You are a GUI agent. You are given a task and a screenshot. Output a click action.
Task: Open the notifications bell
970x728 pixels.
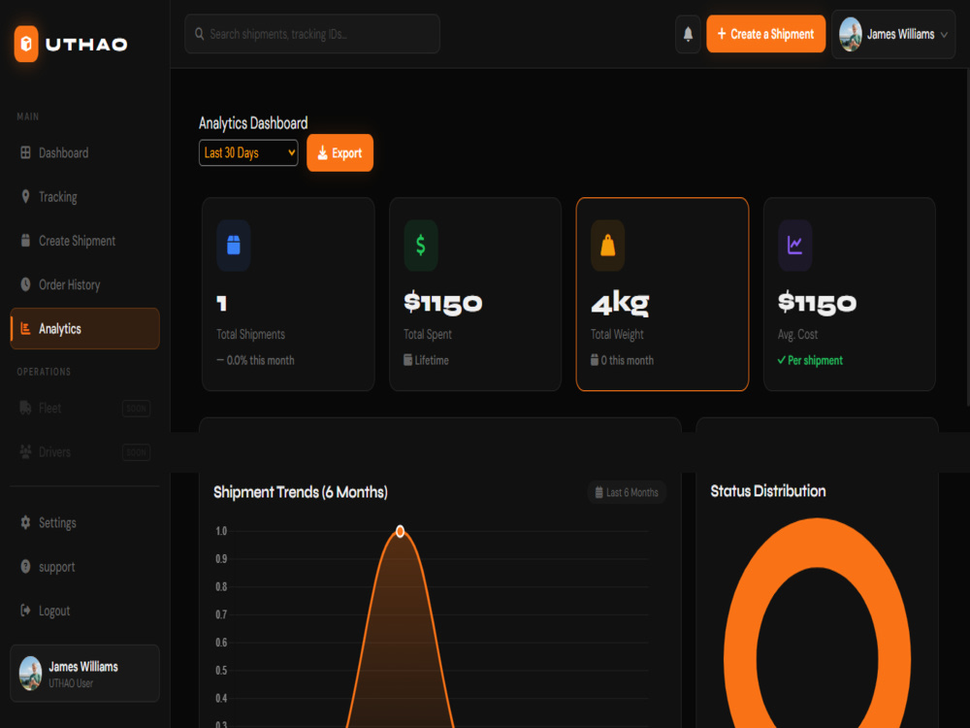pos(688,34)
